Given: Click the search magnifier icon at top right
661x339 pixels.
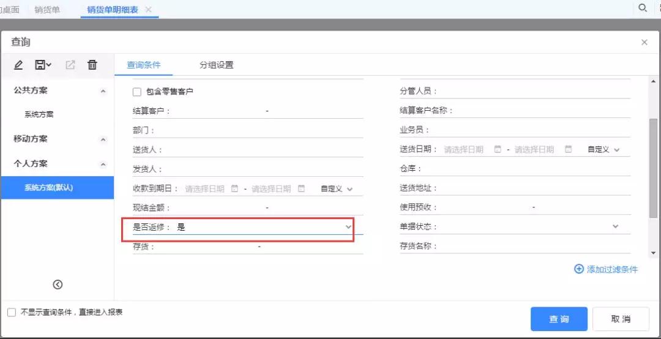Looking at the screenshot, I should coord(643,8).
